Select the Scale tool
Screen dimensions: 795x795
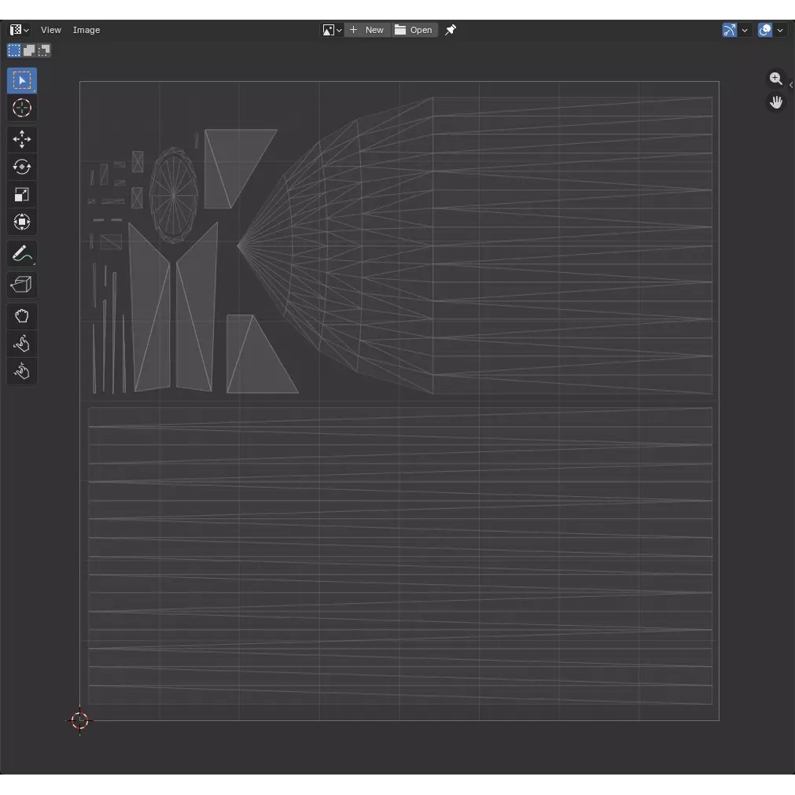tap(22, 194)
